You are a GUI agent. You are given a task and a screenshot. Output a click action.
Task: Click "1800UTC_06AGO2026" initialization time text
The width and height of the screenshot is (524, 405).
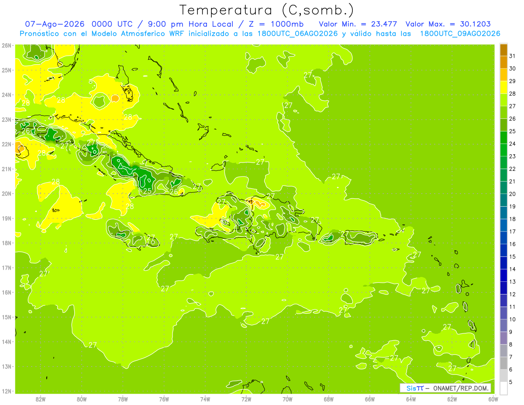(299, 34)
